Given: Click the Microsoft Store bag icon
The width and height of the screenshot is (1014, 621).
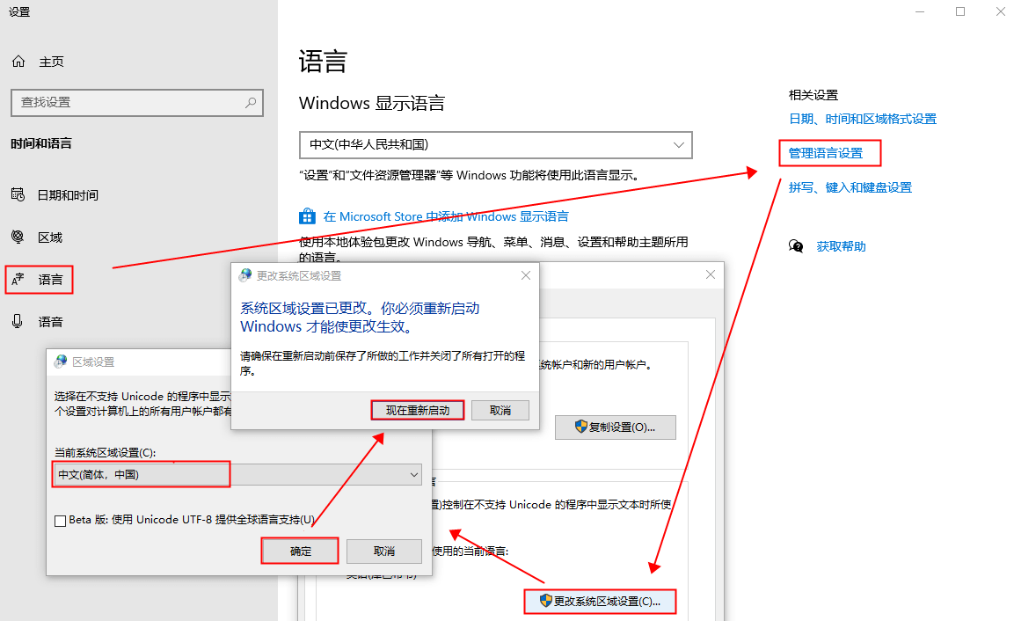Looking at the screenshot, I should (x=307, y=216).
